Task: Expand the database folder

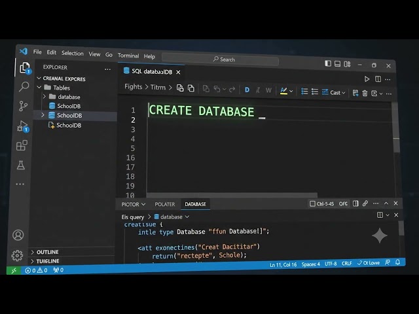Action: pos(45,96)
